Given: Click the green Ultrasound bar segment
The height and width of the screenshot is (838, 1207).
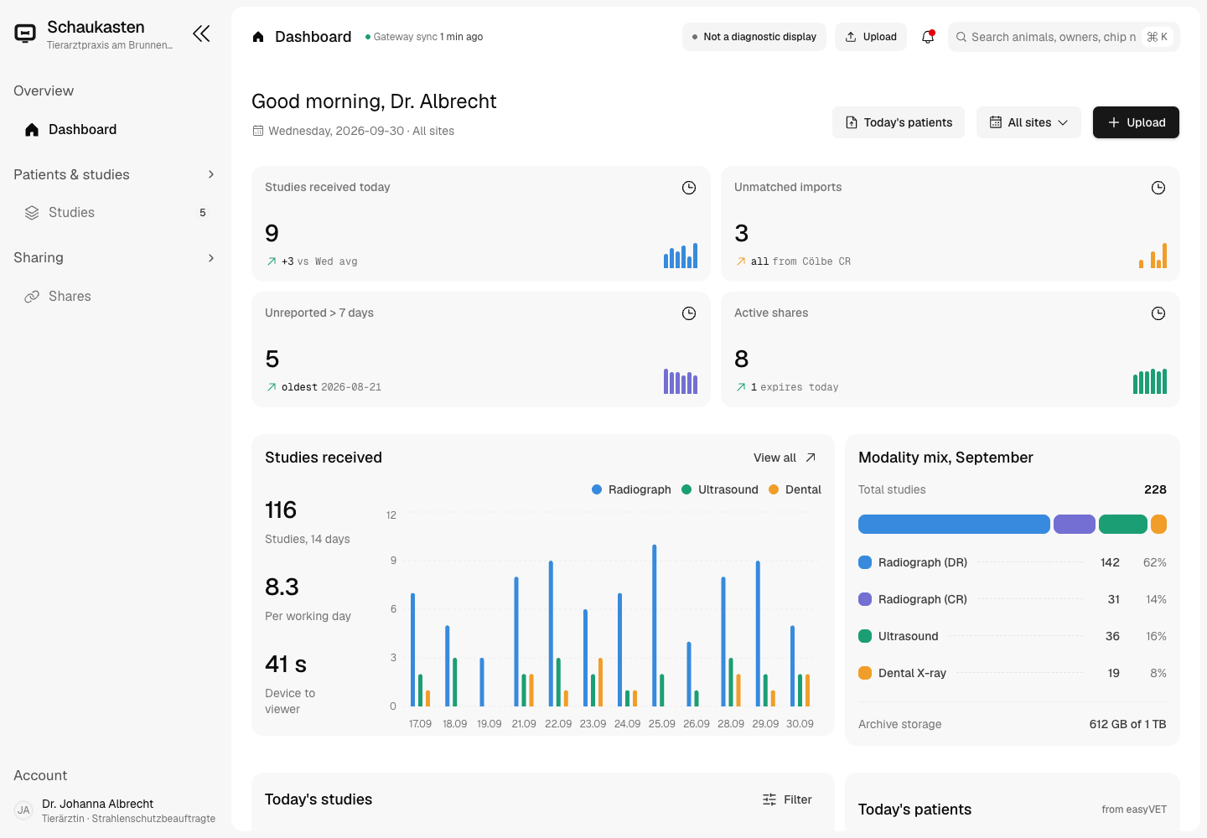Looking at the screenshot, I should (x=1123, y=525).
